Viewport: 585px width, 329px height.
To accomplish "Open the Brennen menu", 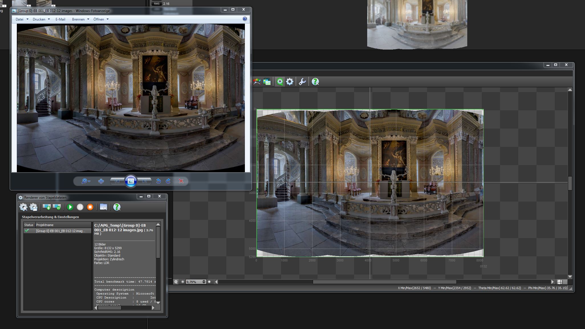I will [x=81, y=19].
